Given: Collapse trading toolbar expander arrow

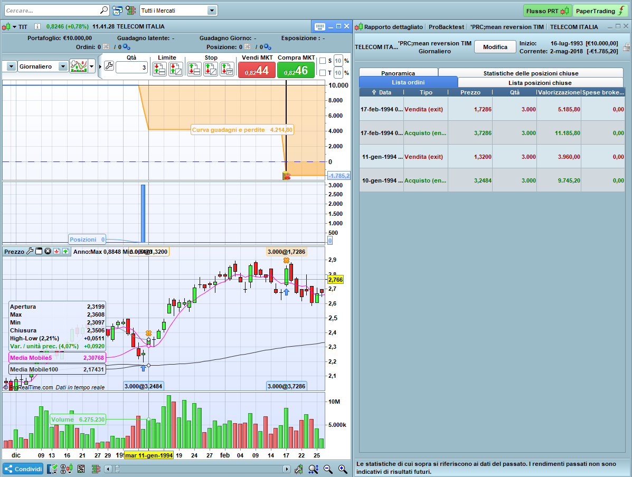Looking at the screenshot, I should (x=100, y=66).
